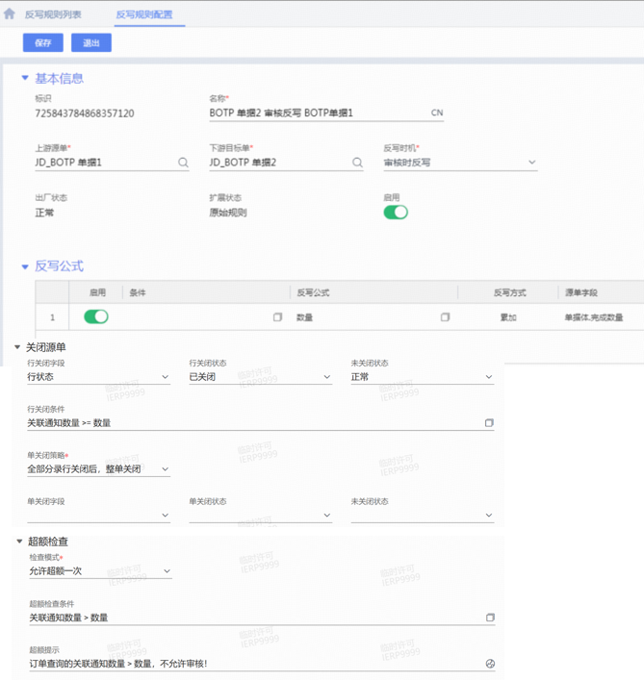The height and width of the screenshot is (681, 644).
Task: Click the 标识 value 725843784868357120
Action: (x=85, y=113)
